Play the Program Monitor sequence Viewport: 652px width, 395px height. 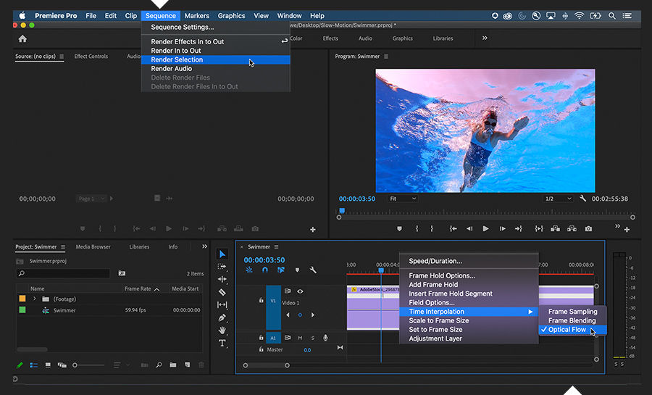485,229
